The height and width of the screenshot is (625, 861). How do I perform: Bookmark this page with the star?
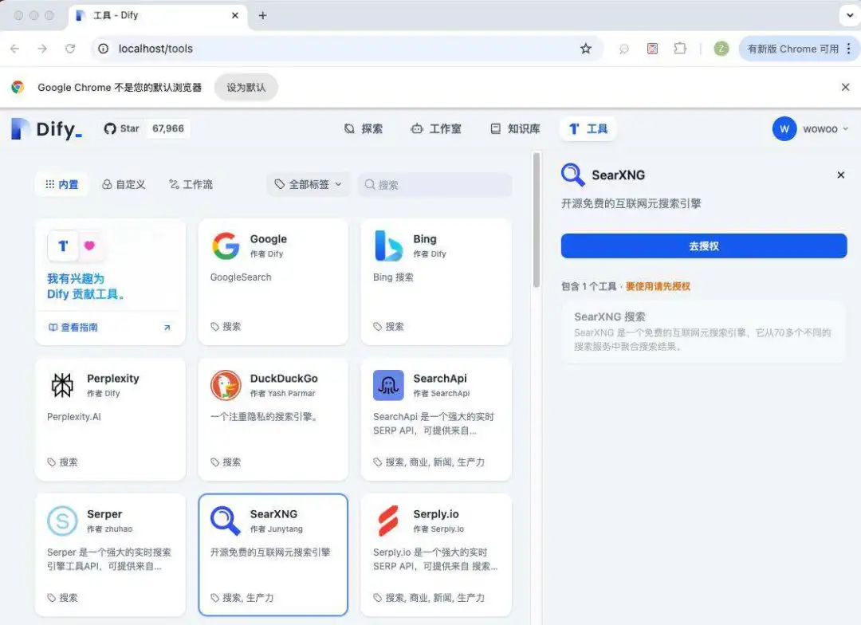coord(586,49)
